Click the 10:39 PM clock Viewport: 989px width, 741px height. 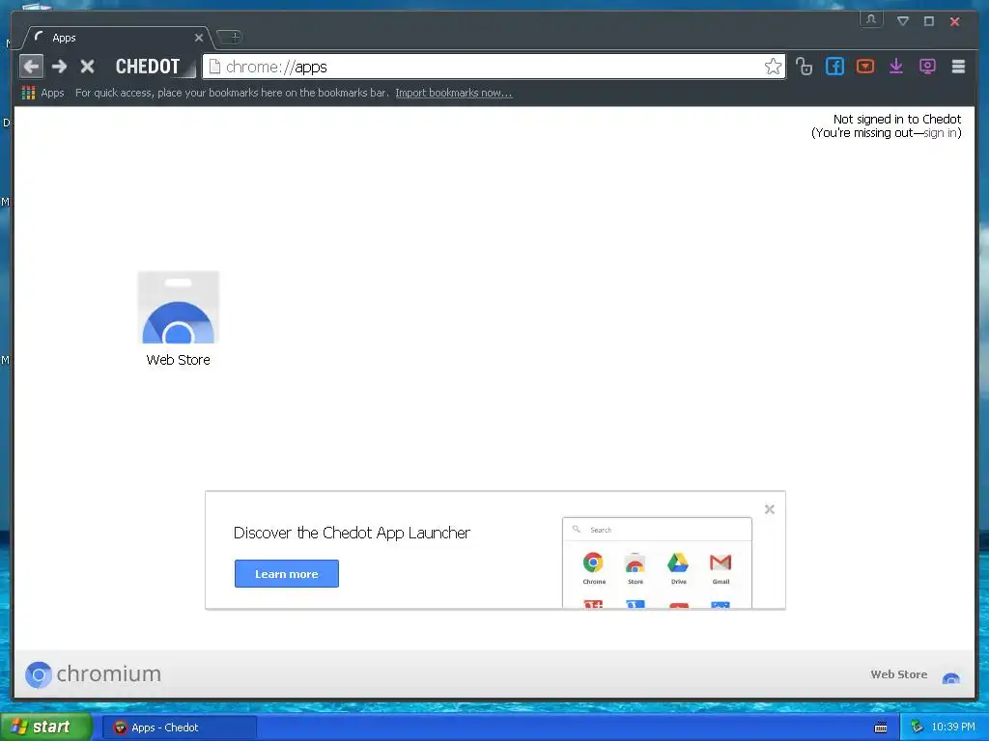953,727
